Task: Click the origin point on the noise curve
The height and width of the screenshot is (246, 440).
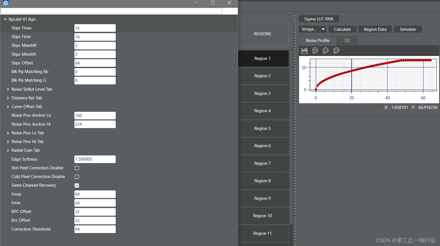Action: pos(316,90)
